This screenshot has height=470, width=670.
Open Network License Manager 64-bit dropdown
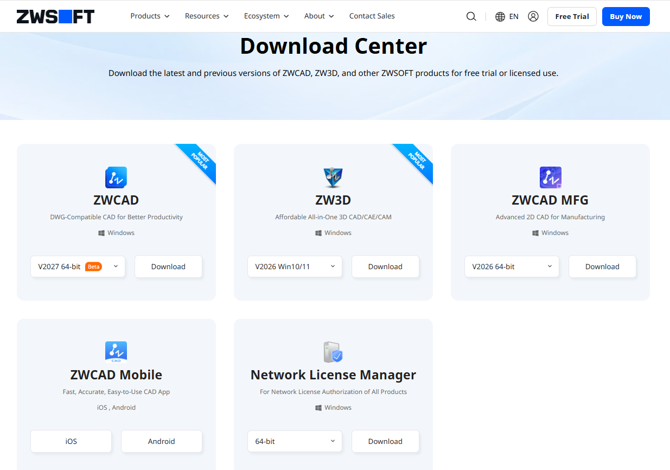pyautogui.click(x=295, y=441)
